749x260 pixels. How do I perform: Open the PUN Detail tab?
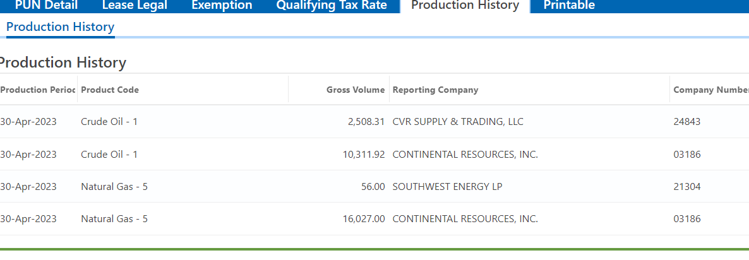(x=46, y=5)
